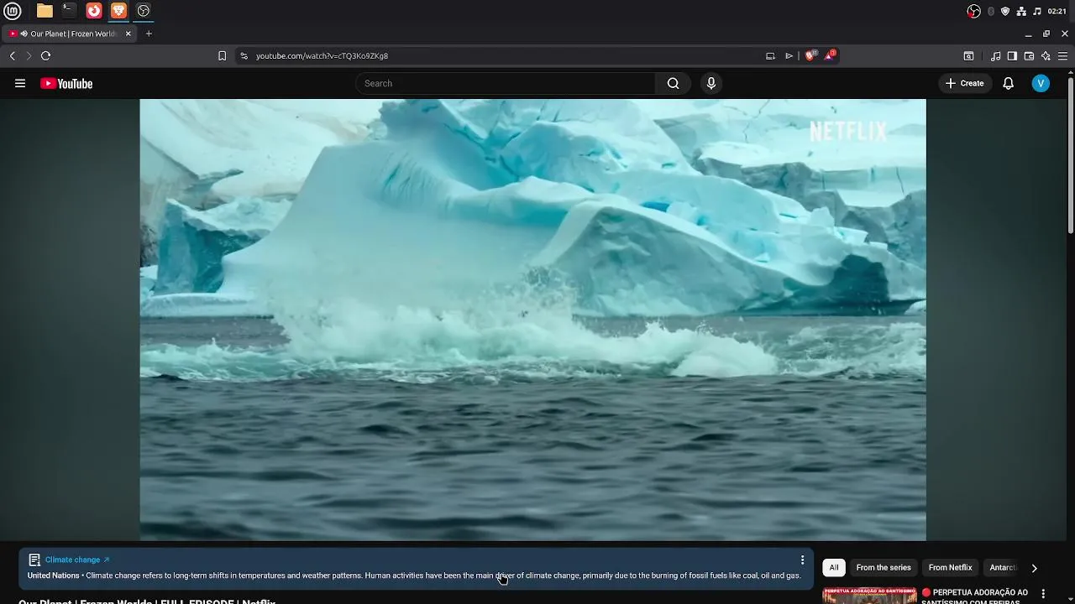This screenshot has width=1075, height=604.
Task: Open the PERPETUA ADORAÇÃO video thumbnail
Action: tap(869, 595)
